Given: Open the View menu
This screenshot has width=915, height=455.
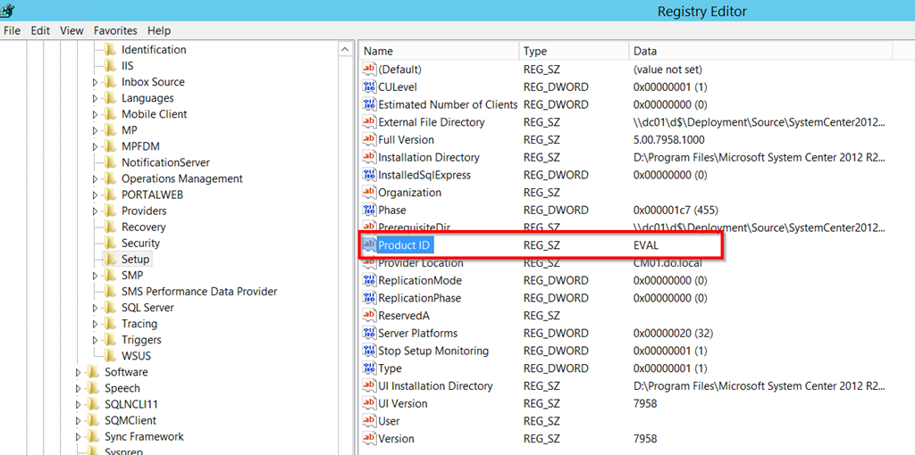Looking at the screenshot, I should (x=71, y=31).
